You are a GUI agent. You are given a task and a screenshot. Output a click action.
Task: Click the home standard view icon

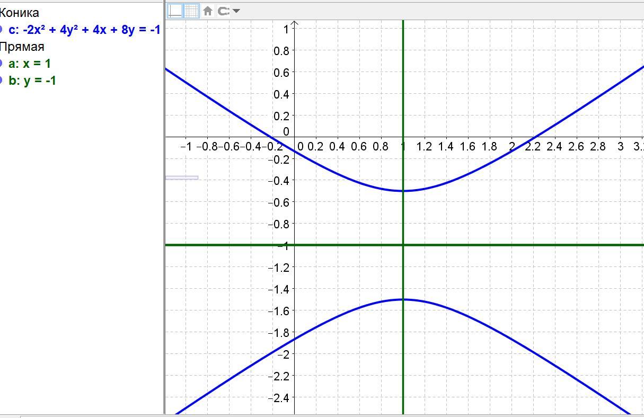click(x=208, y=11)
